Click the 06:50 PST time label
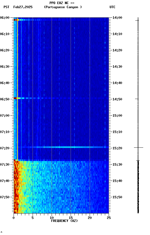This screenshot has width=150, height=235. tap(5, 99)
